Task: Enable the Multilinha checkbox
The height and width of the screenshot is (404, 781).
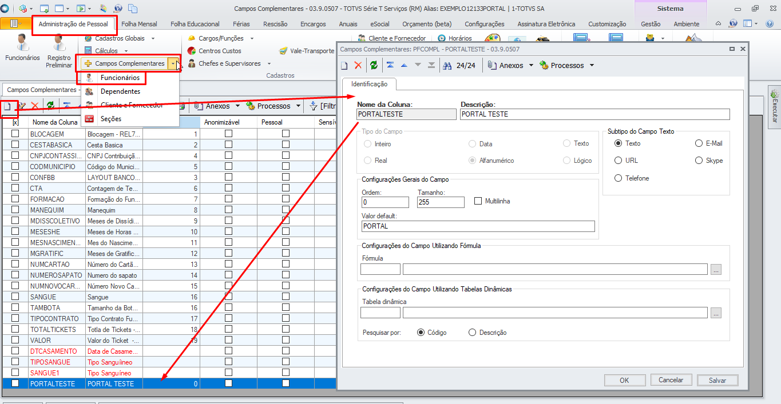Action: (x=479, y=201)
